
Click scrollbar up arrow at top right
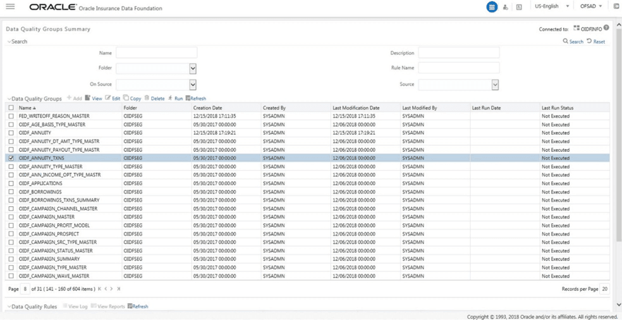pos(618,25)
